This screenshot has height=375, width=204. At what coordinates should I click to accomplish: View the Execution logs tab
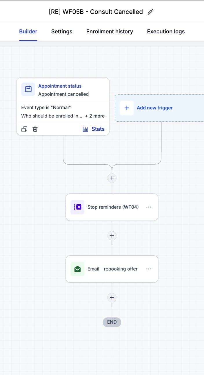tap(166, 32)
